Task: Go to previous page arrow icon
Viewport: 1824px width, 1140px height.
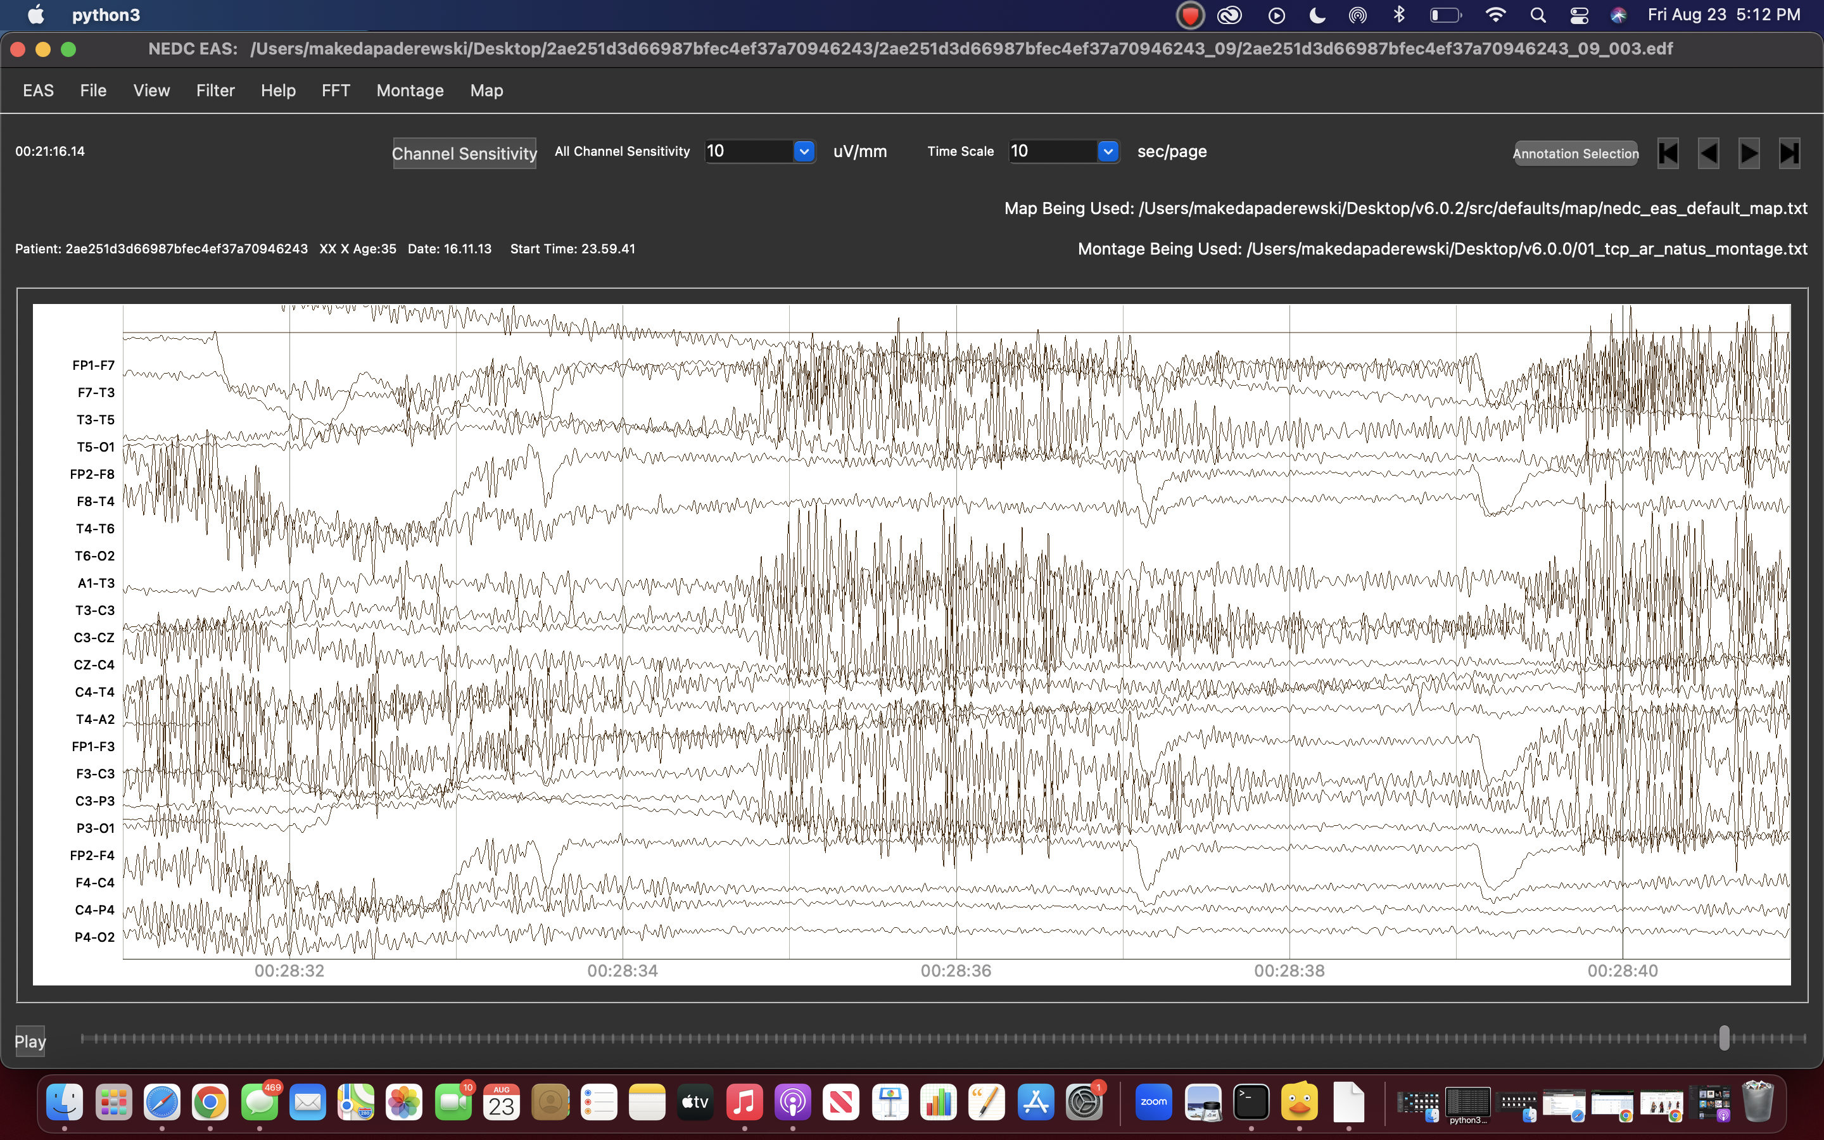Action: (1708, 154)
